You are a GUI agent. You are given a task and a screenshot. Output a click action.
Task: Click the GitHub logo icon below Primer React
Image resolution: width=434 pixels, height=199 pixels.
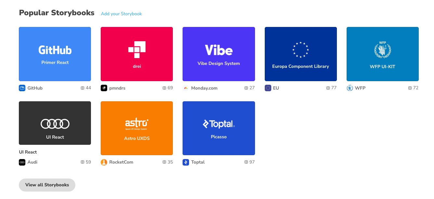click(22, 88)
